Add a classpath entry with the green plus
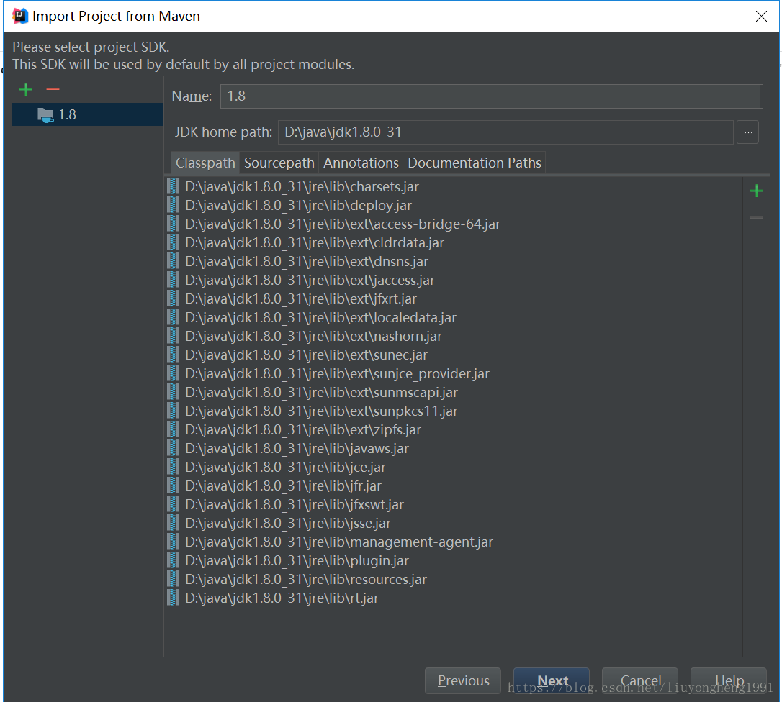This screenshot has height=702, width=782. (x=757, y=191)
